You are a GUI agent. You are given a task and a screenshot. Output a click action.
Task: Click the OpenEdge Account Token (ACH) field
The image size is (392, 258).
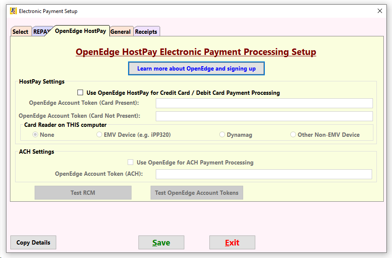pyautogui.click(x=264, y=174)
